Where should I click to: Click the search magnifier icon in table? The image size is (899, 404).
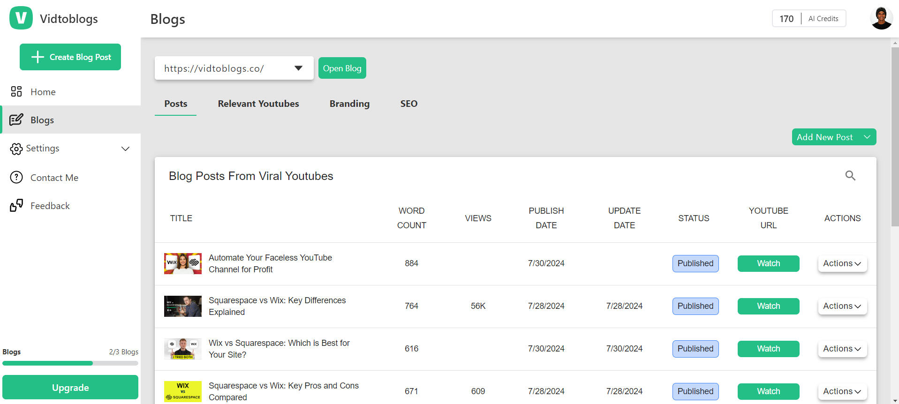point(850,176)
